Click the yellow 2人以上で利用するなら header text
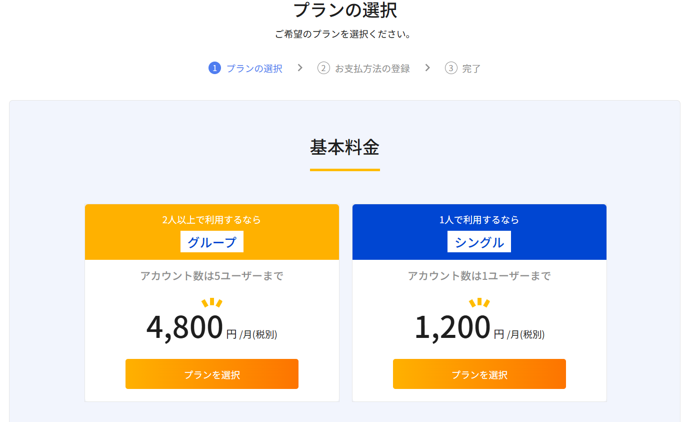Image resolution: width=689 pixels, height=422 pixels. coord(211,220)
